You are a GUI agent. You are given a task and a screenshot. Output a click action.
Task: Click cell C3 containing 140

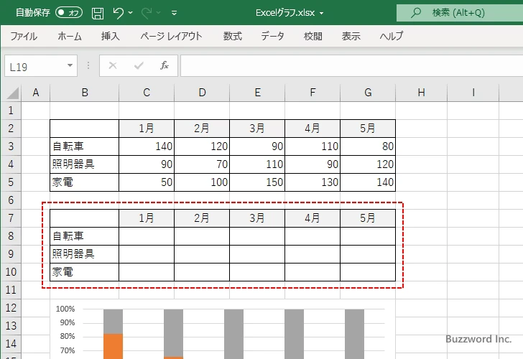pyautogui.click(x=147, y=146)
